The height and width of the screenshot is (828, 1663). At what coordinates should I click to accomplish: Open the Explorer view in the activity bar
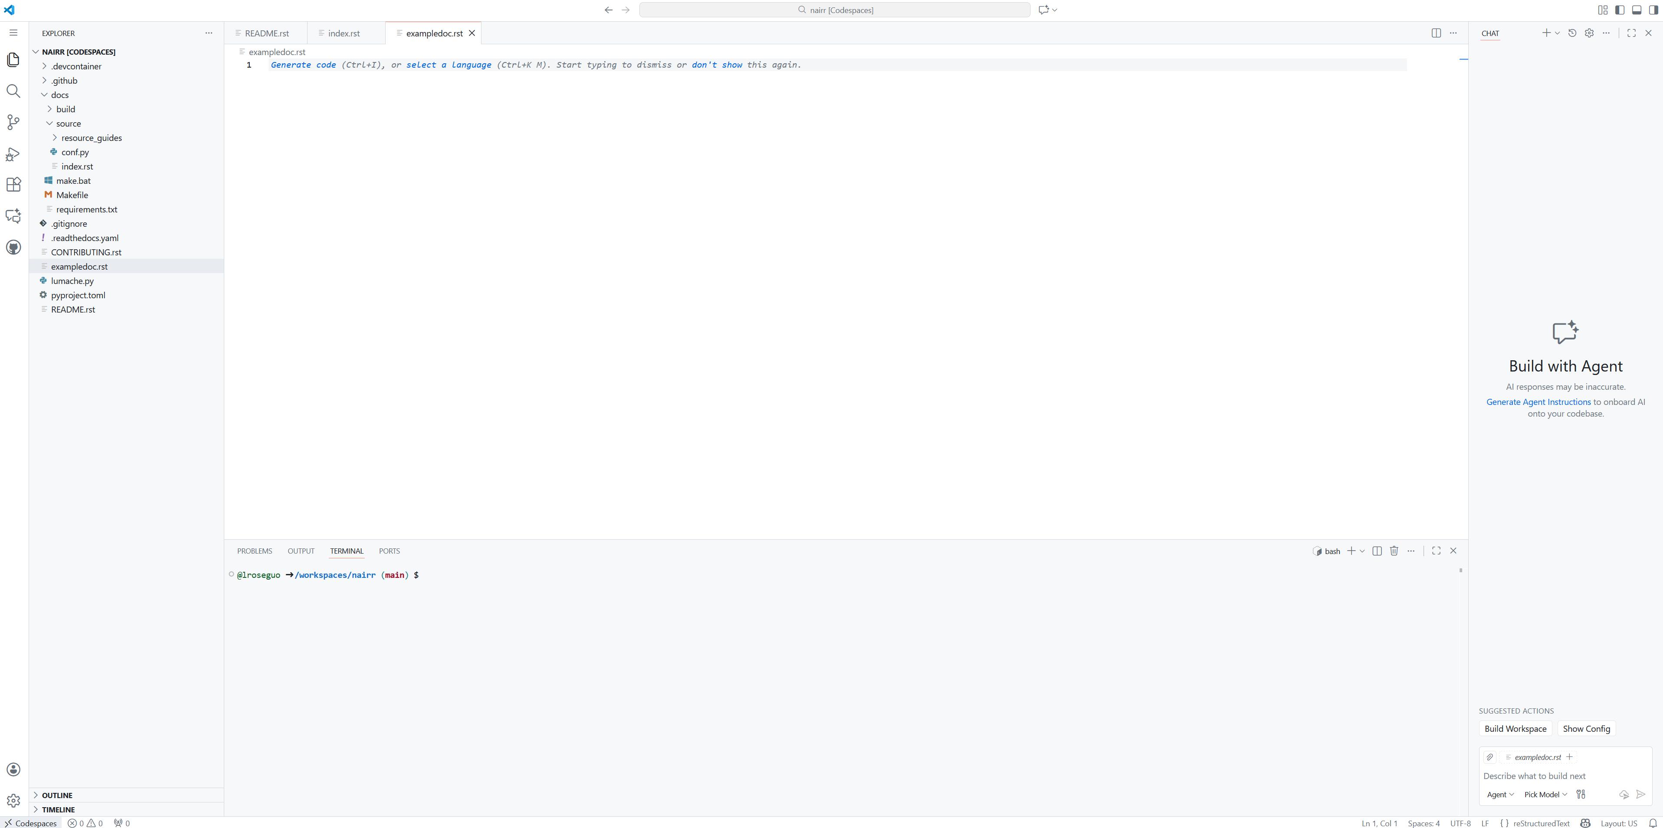(x=13, y=60)
